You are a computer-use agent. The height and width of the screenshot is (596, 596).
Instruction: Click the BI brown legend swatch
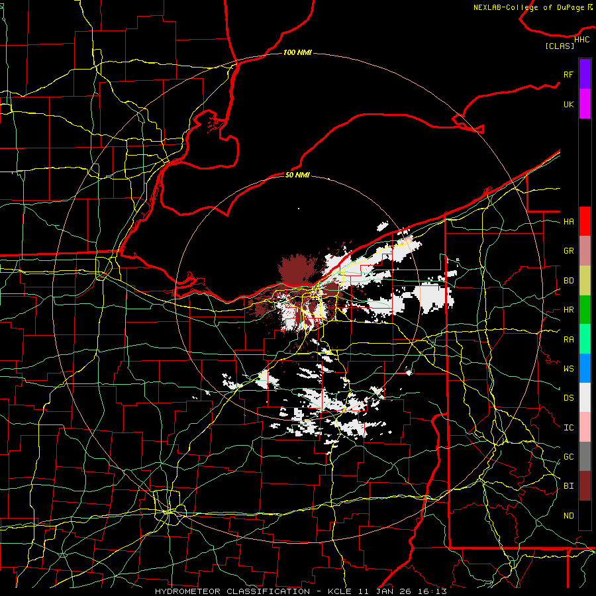tap(585, 486)
